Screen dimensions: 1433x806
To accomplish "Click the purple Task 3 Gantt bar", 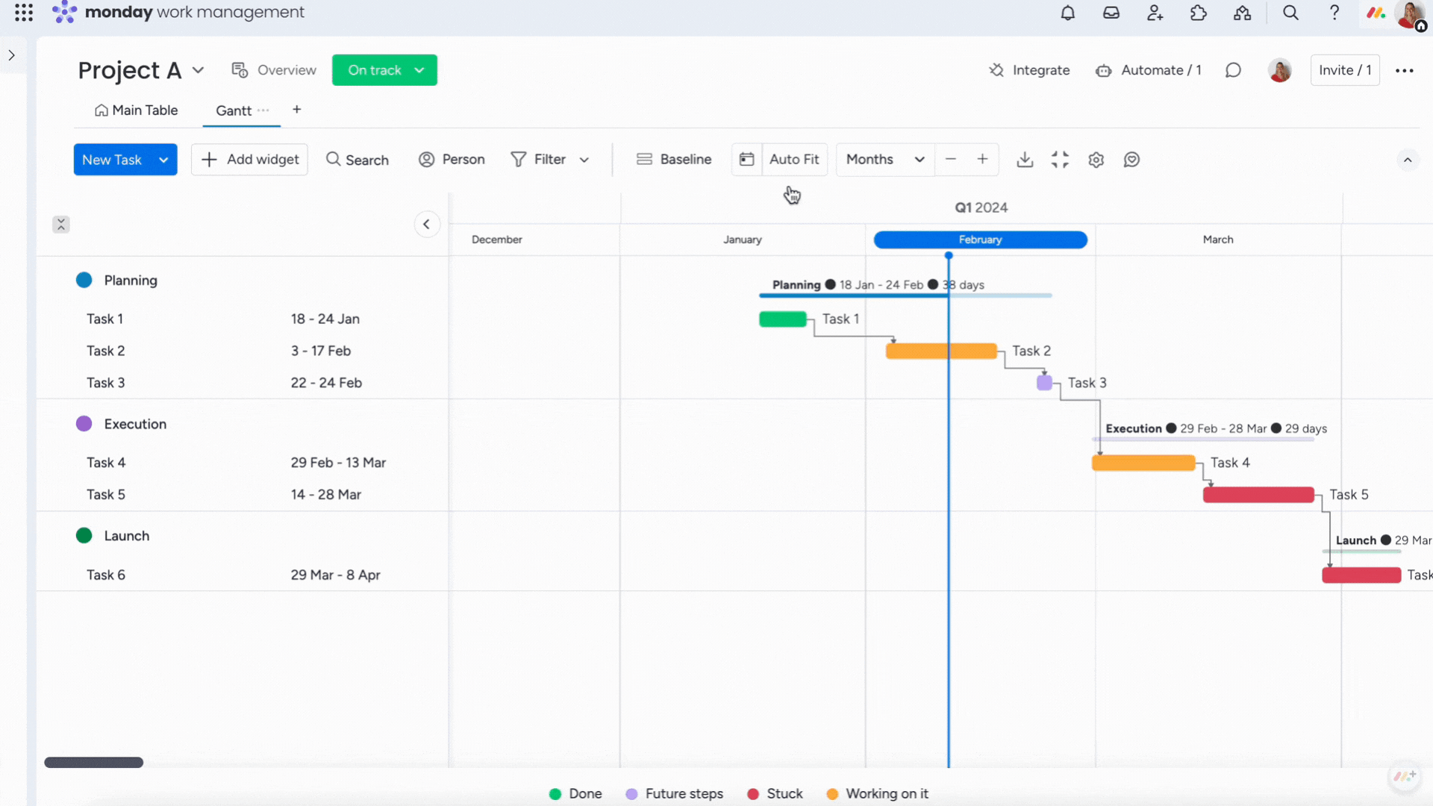I will pyautogui.click(x=1044, y=383).
